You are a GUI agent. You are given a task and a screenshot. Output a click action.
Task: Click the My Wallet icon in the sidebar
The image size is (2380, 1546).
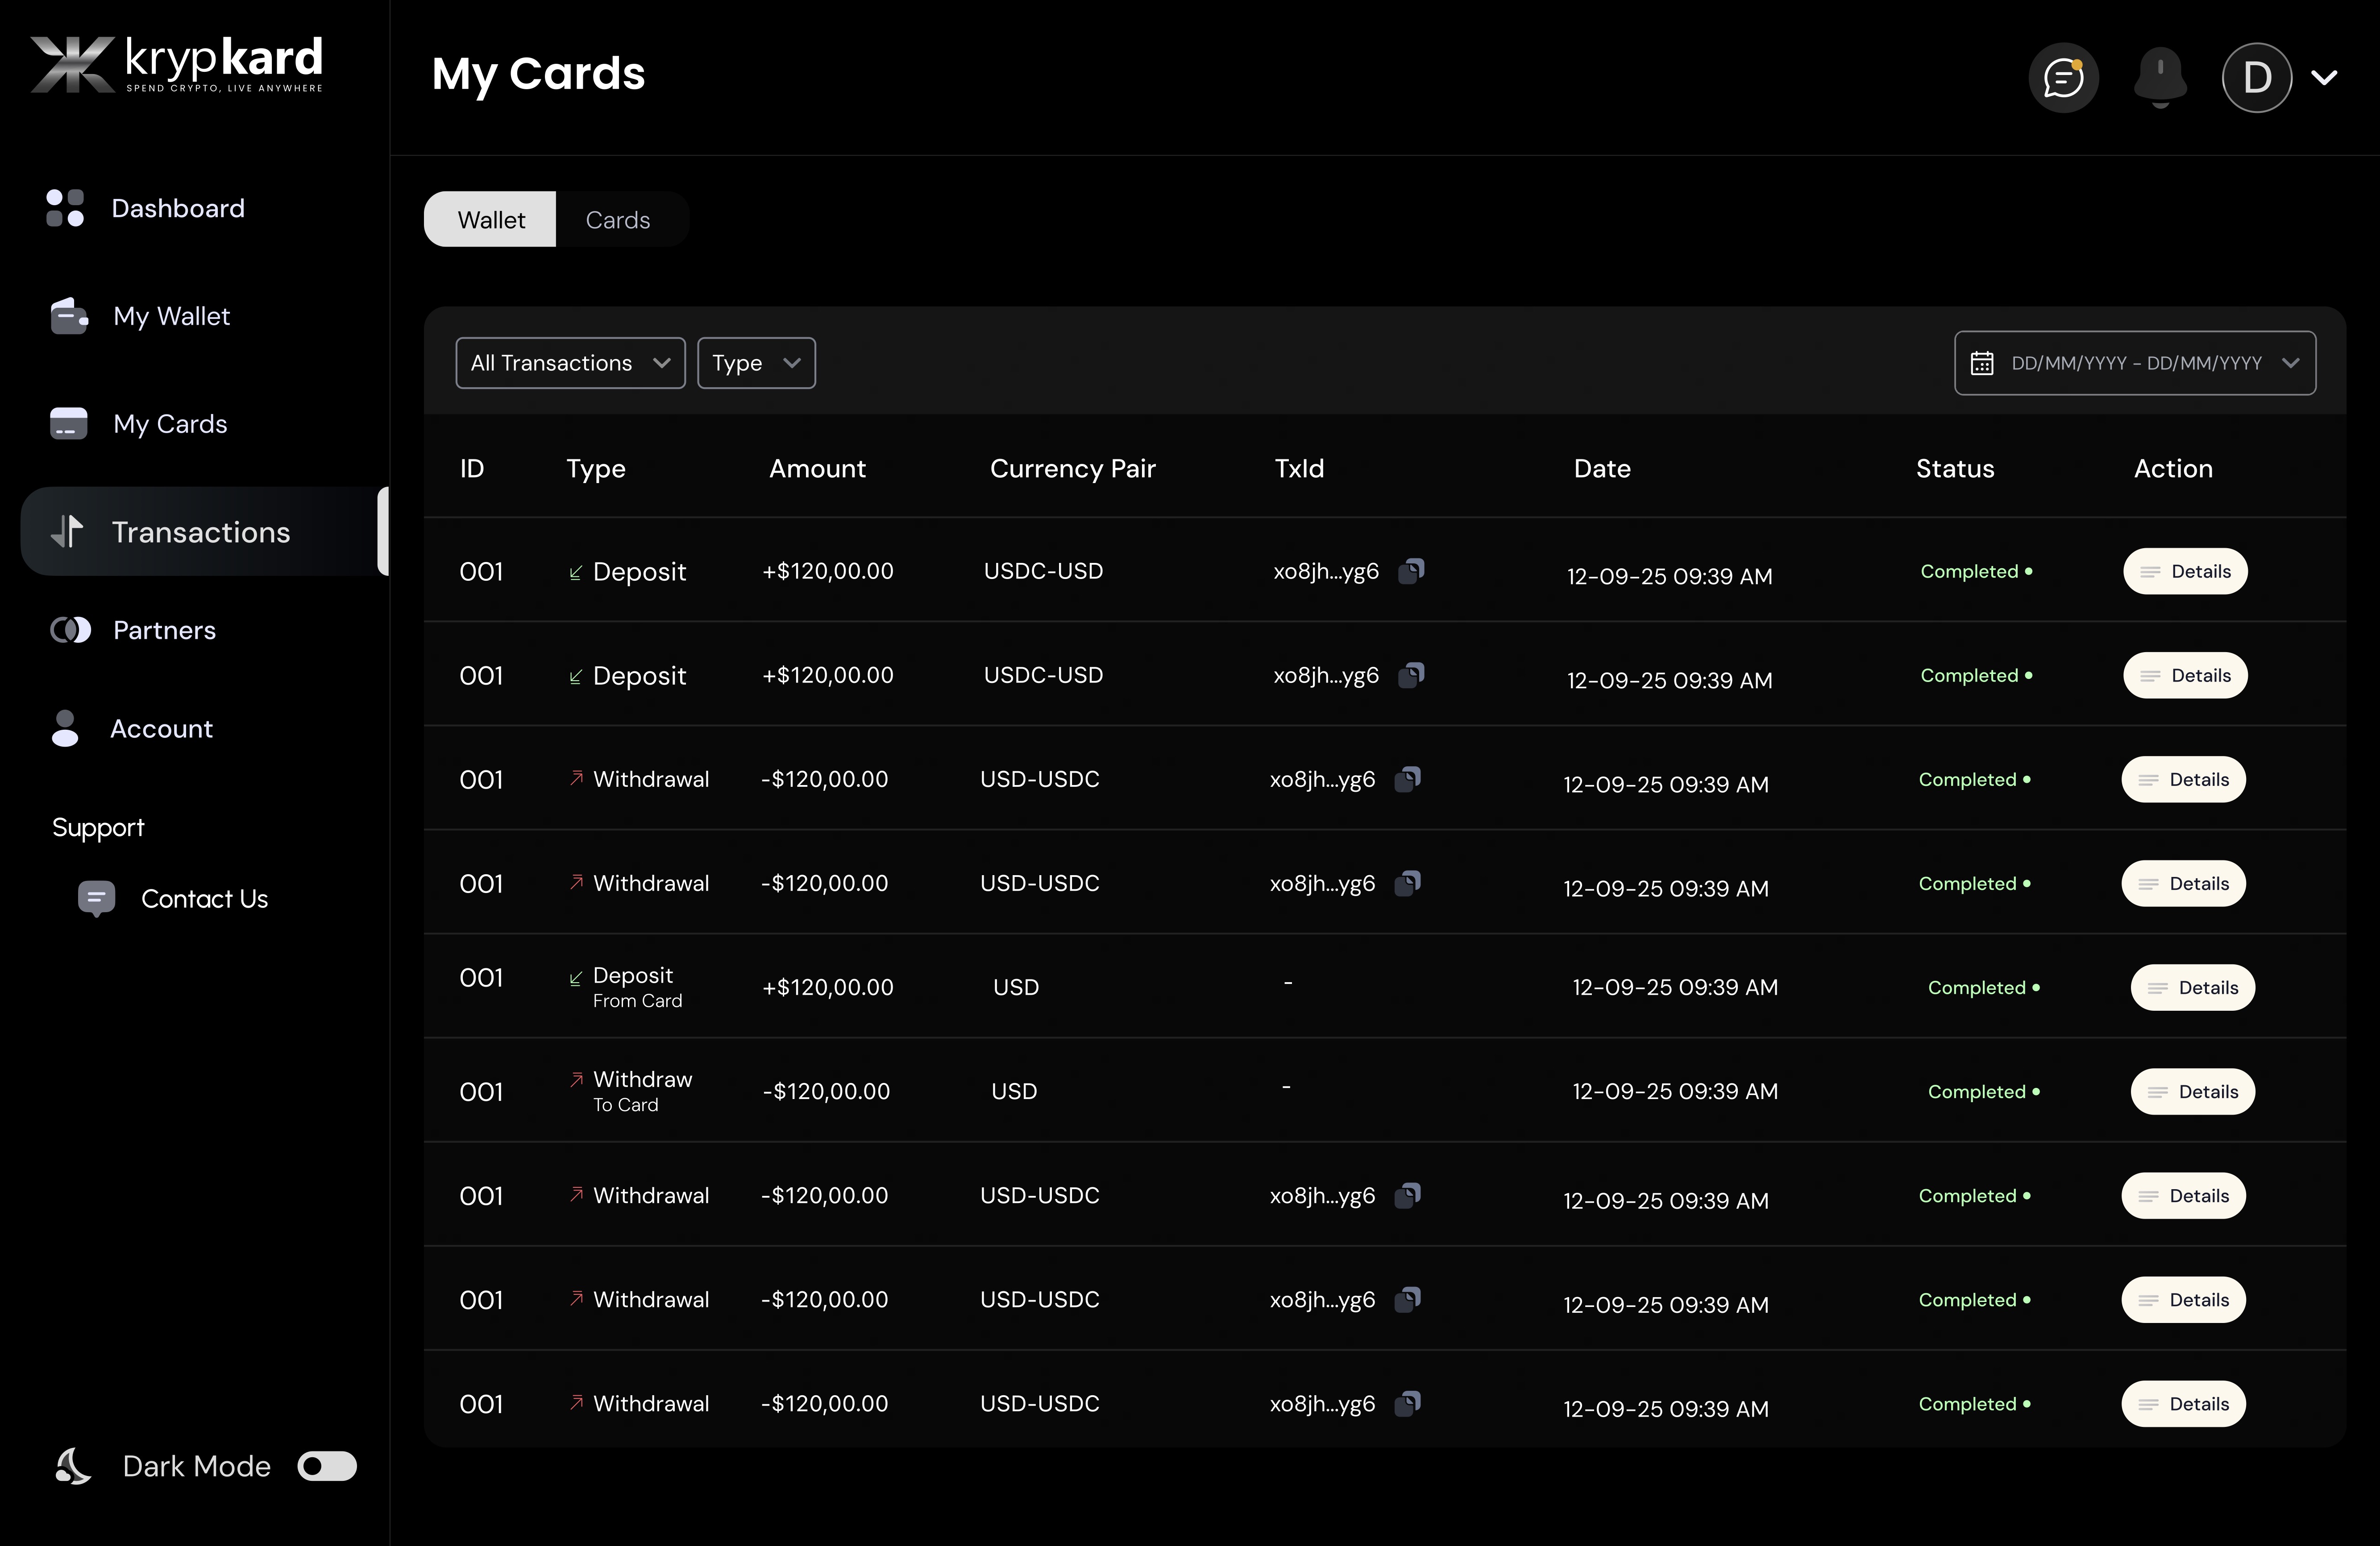point(69,316)
